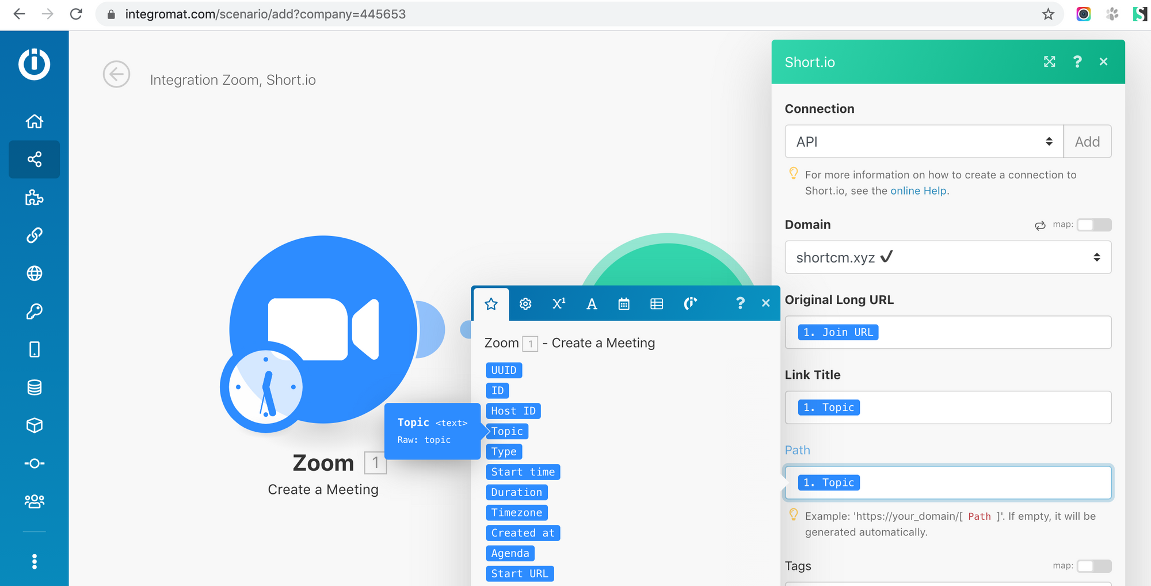
Task: Open Devices phone icon in sidebar
Action: (x=35, y=349)
